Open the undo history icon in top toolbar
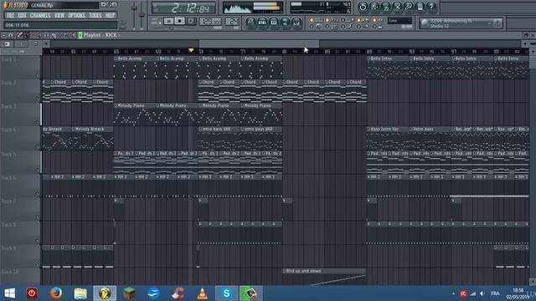Image resolution: width=536 pixels, height=301 pixels. (x=363, y=7)
